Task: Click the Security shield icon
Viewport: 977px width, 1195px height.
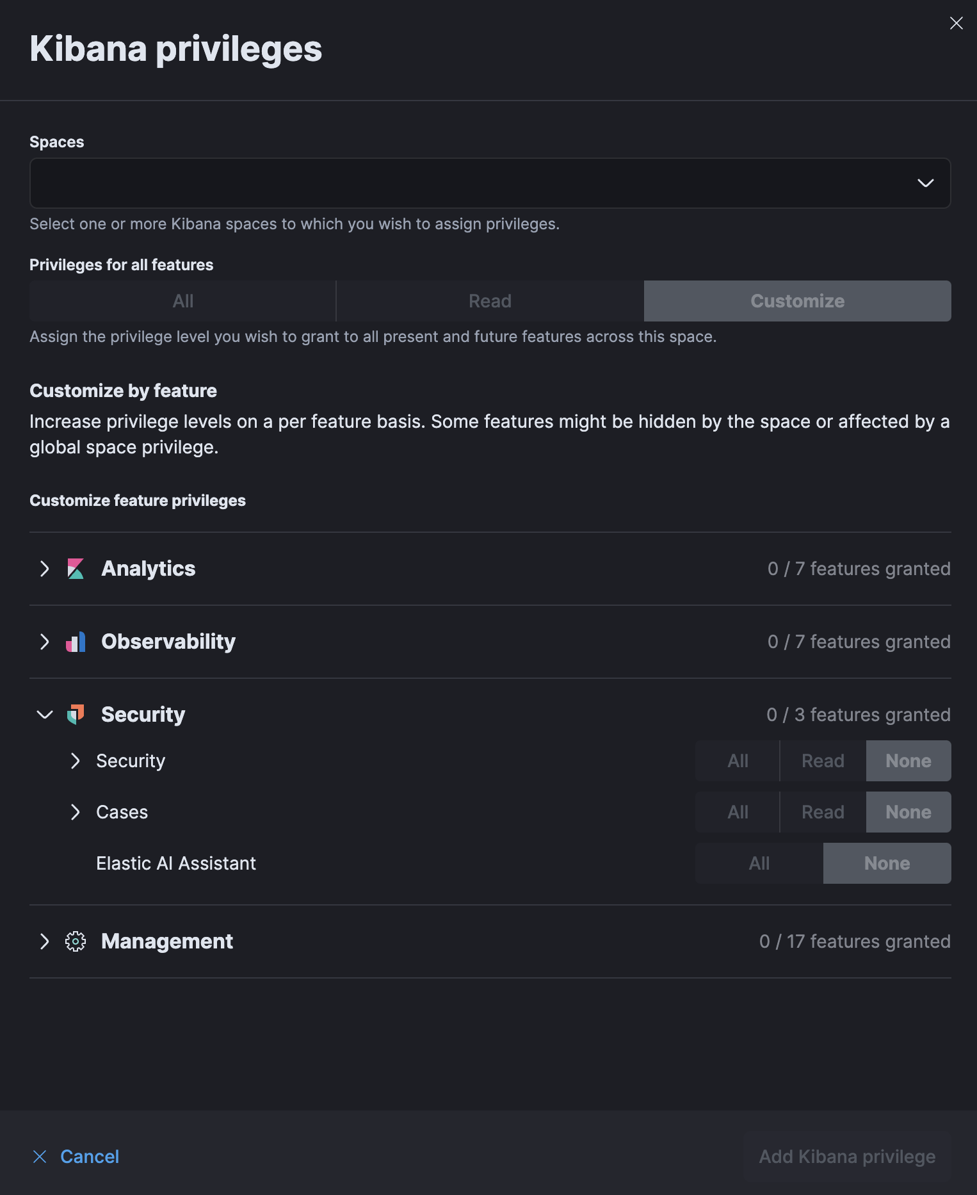Action: point(76,714)
